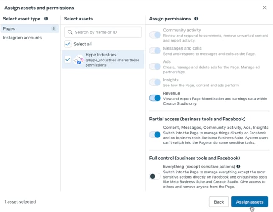Click '@hype_industries shares these permissions' text
This screenshot has height=212, width=273.
(112, 62)
